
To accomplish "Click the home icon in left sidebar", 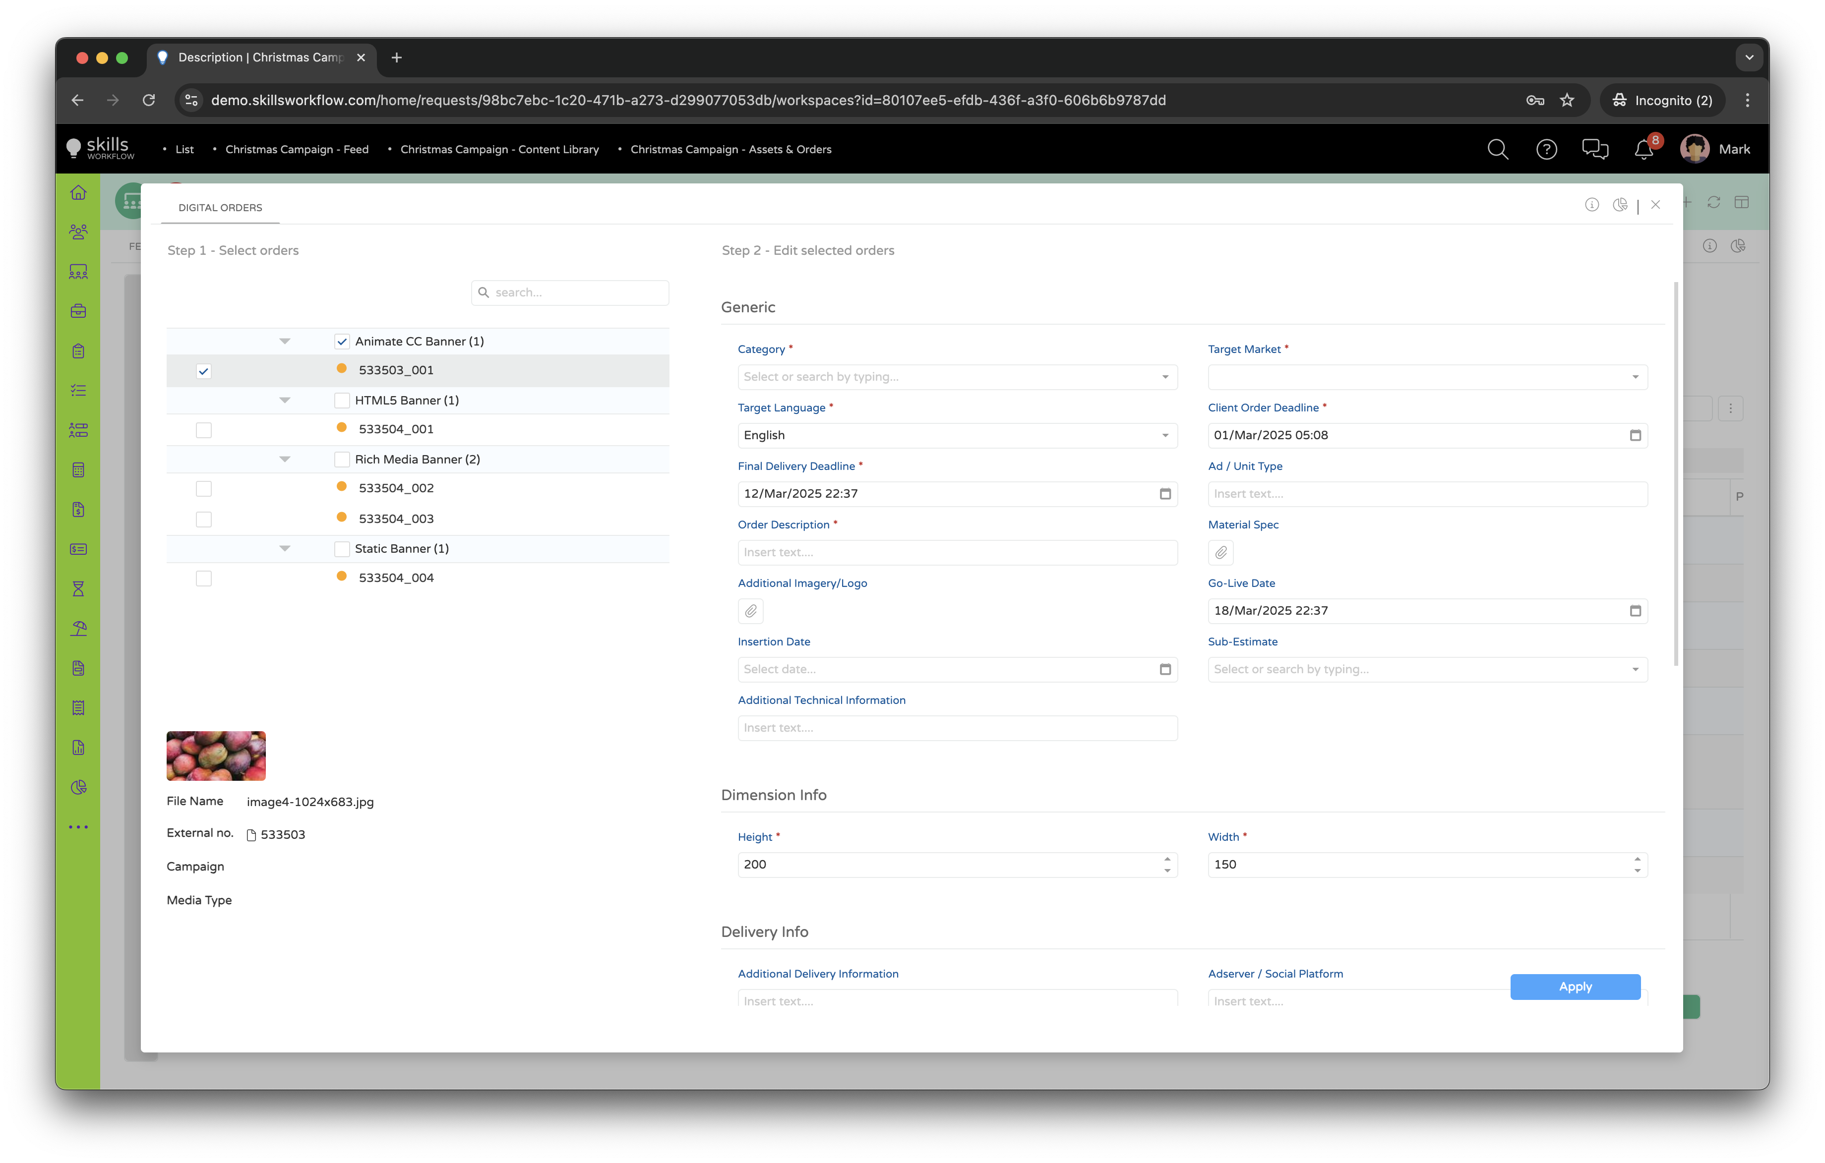I will 78,192.
